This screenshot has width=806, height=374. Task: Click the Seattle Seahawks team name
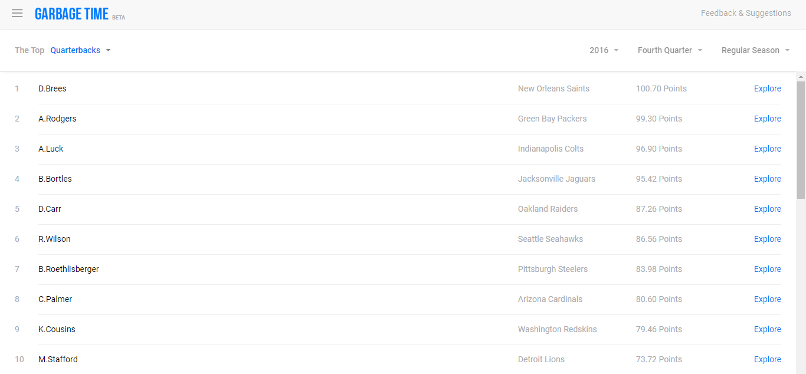[551, 239]
